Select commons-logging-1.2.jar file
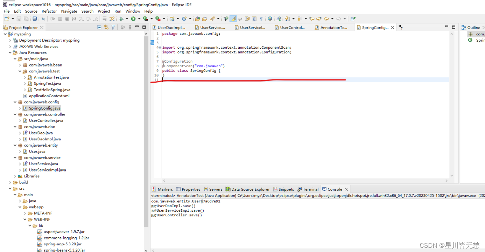Viewport: 485px width, 252px height. pyautogui.click(x=66, y=238)
